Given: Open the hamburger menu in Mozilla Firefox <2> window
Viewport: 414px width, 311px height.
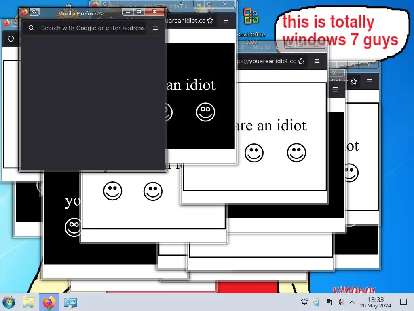Looking at the screenshot, I should point(155,28).
